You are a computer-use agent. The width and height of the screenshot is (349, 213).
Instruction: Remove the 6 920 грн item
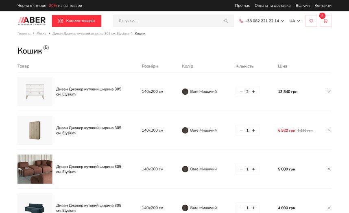coord(329,130)
